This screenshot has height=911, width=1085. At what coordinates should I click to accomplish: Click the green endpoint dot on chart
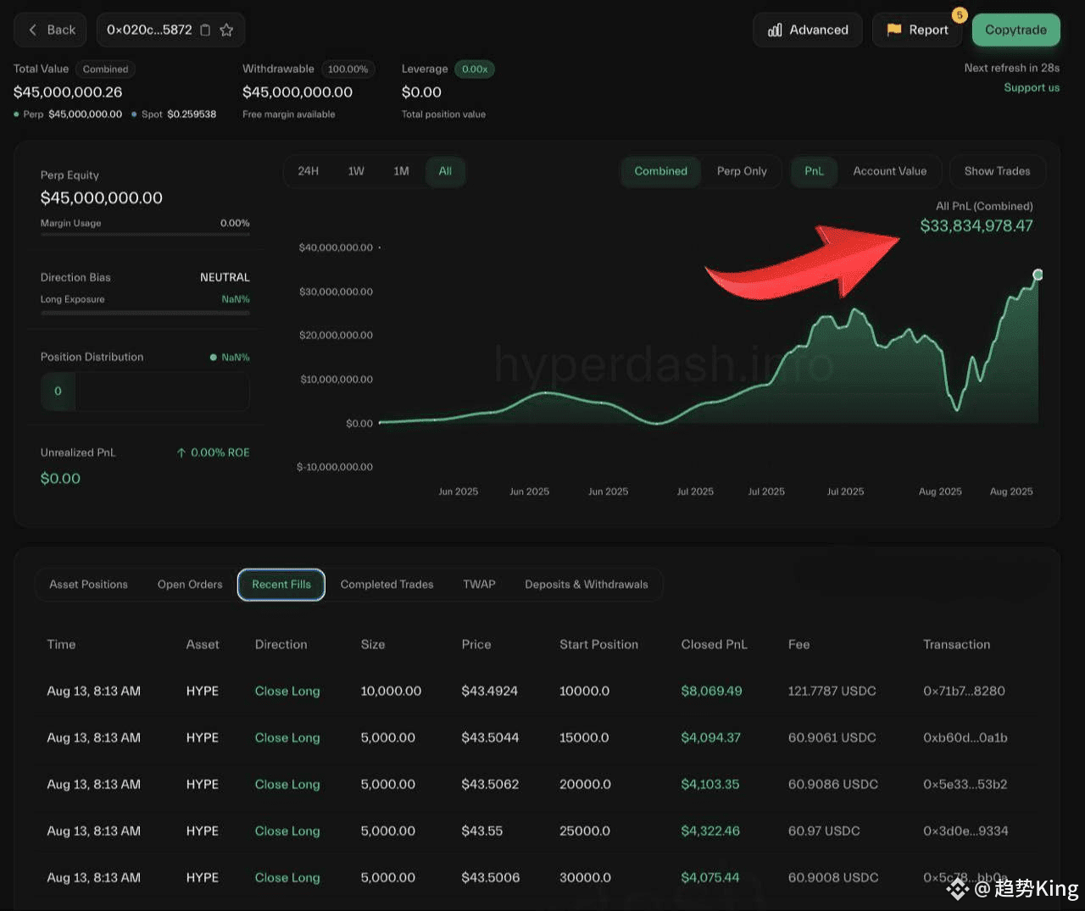point(1038,275)
